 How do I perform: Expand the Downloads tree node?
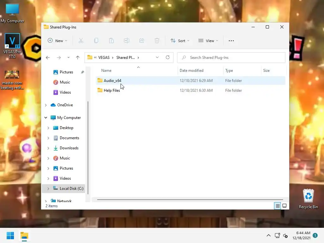(x=48, y=148)
